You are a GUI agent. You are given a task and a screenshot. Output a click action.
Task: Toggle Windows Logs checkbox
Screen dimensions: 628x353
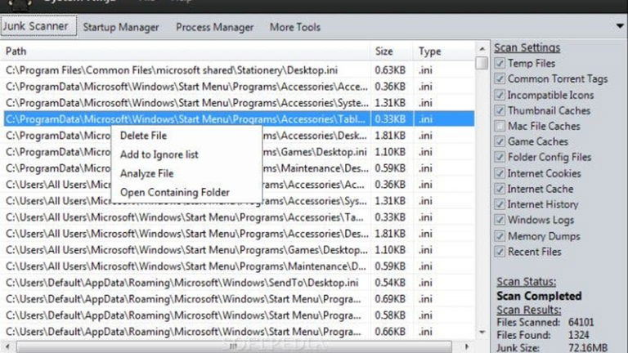(500, 220)
